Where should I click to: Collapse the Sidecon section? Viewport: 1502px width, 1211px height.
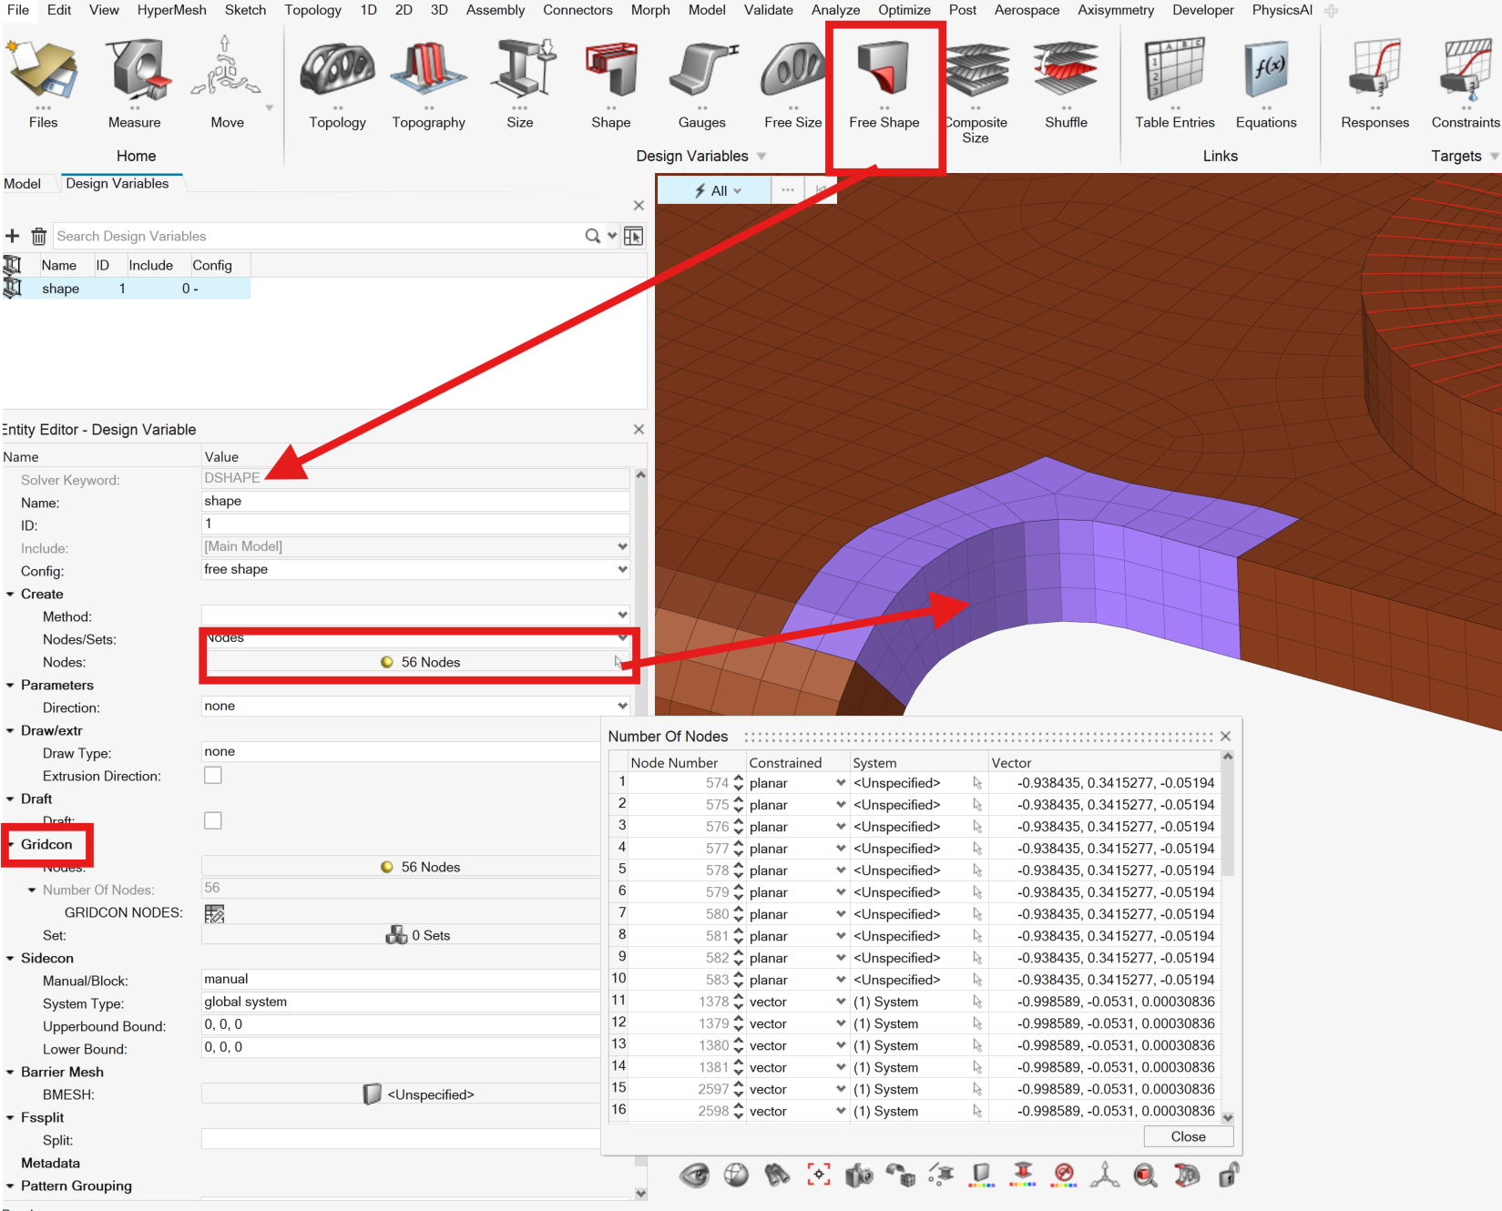click(11, 959)
